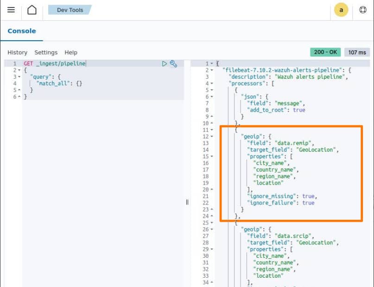
Task: Click the "field": "message" line
Action: click(x=276, y=103)
